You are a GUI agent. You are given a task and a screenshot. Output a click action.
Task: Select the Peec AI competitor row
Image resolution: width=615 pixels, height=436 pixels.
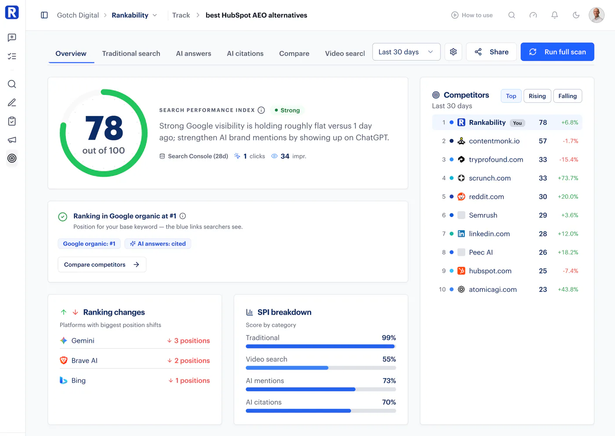click(507, 252)
